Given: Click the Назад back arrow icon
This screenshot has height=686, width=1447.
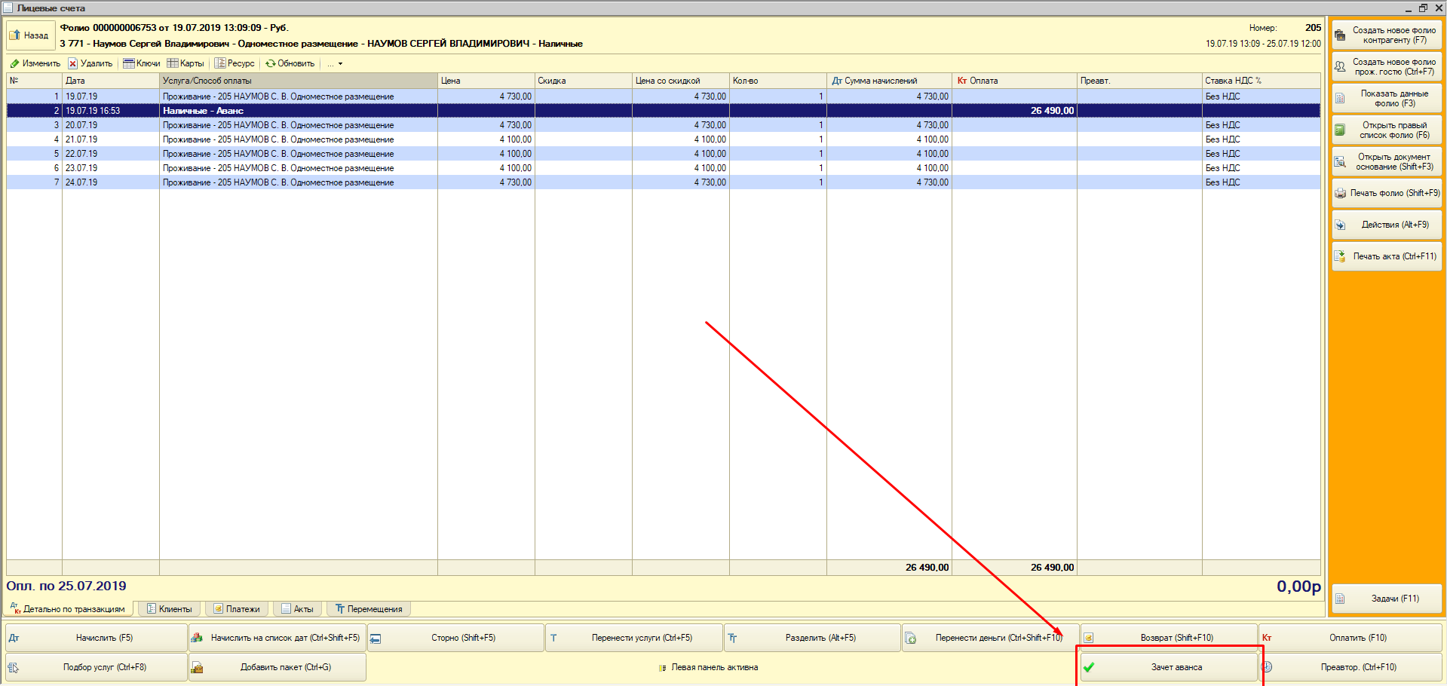Looking at the screenshot, I should [15, 35].
